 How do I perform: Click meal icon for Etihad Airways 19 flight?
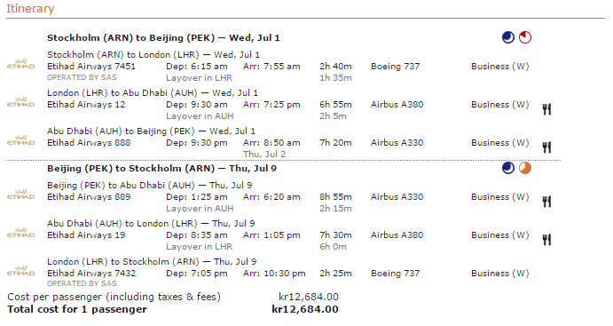(546, 240)
